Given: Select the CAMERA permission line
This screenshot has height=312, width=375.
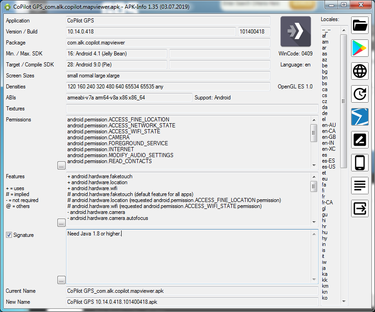Looking at the screenshot, I should (98, 137).
